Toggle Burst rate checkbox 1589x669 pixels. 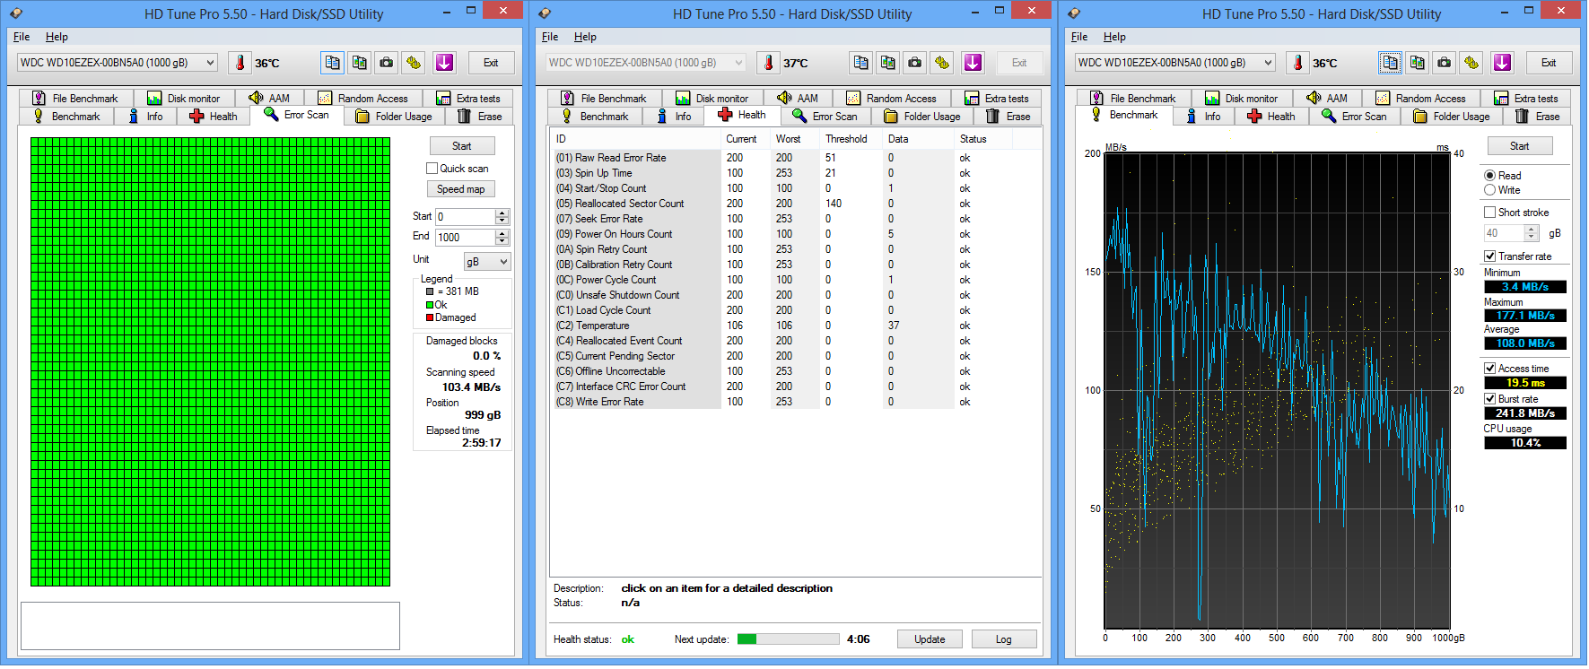coord(1490,399)
